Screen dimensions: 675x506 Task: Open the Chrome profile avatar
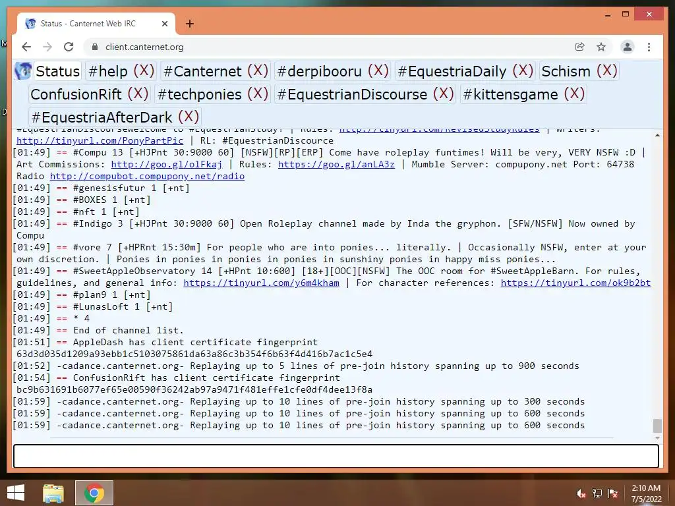[628, 47]
